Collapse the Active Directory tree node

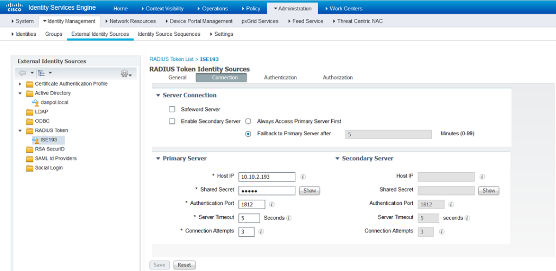pyautogui.click(x=20, y=93)
